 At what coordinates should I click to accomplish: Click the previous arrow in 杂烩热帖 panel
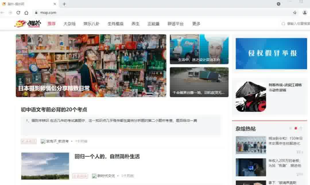[x=290, y=128]
